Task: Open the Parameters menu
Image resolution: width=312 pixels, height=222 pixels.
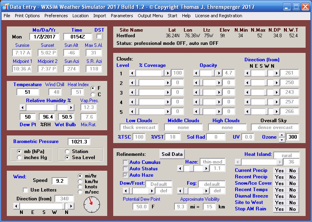Action: point(122,16)
